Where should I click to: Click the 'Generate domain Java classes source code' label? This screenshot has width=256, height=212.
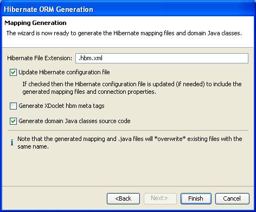click(74, 121)
